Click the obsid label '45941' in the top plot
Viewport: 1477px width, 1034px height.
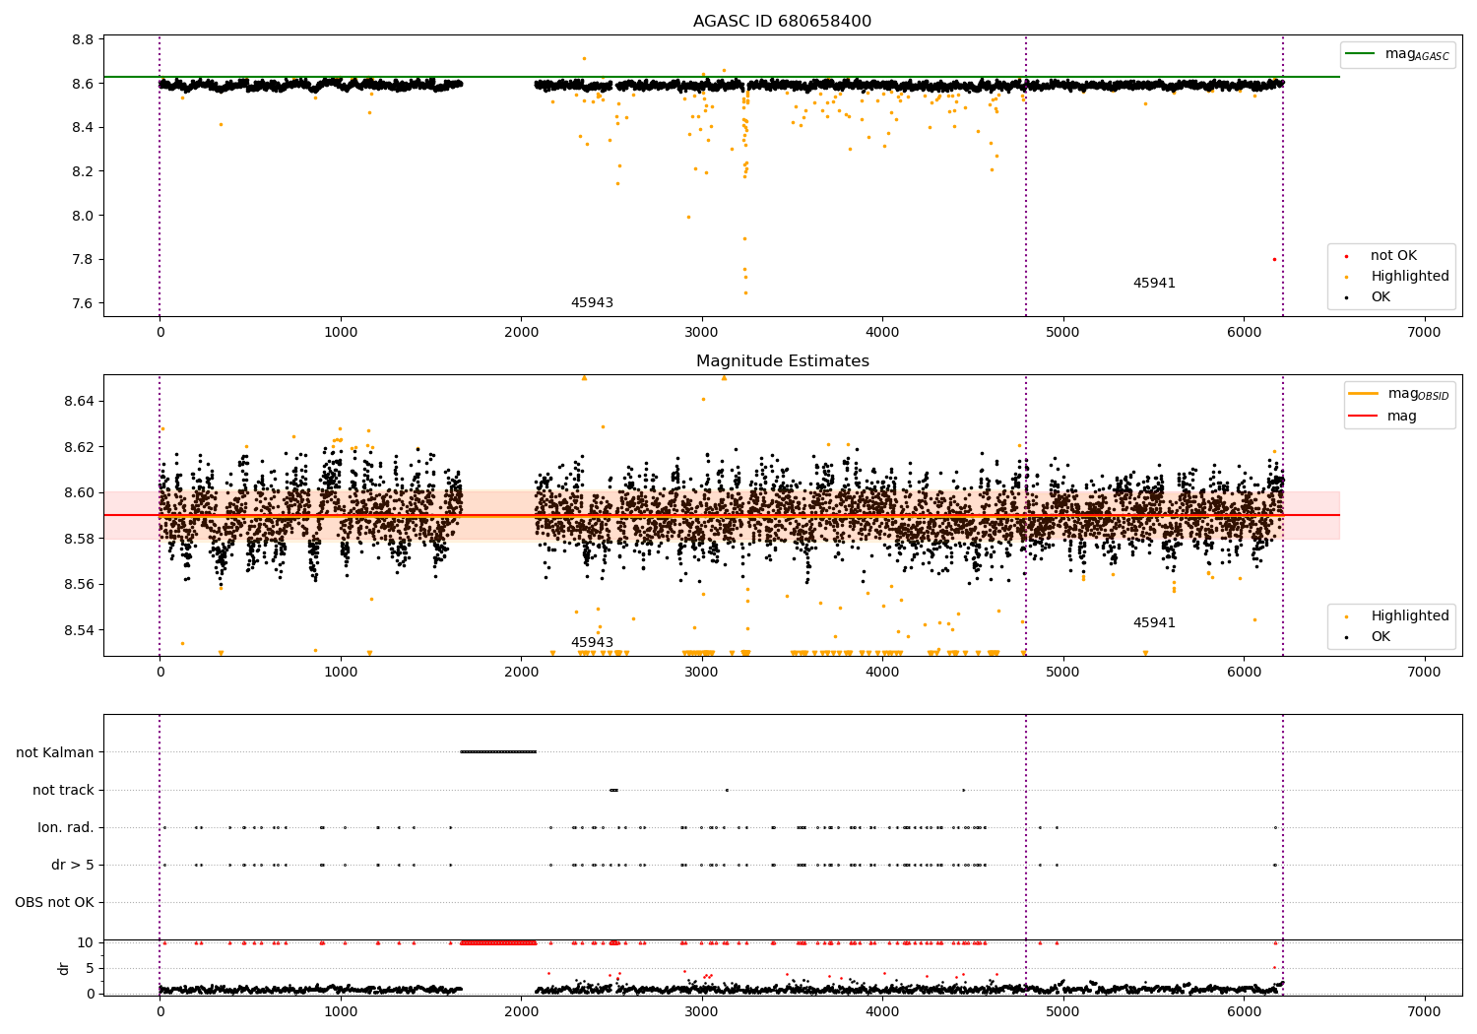pos(1154,283)
